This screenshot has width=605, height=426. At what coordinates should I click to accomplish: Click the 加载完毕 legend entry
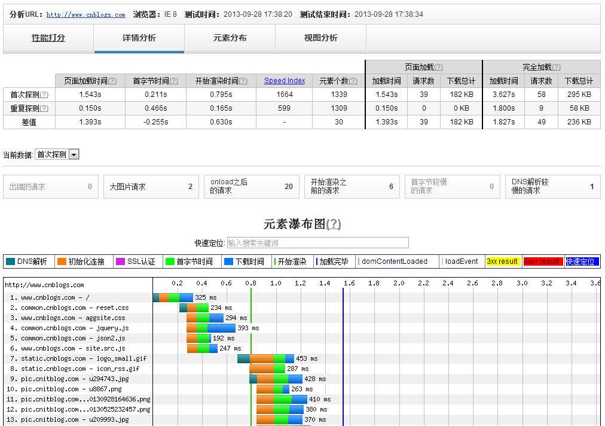332,261
